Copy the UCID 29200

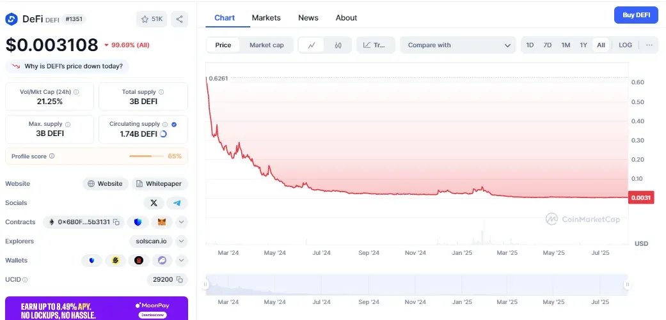coord(180,280)
